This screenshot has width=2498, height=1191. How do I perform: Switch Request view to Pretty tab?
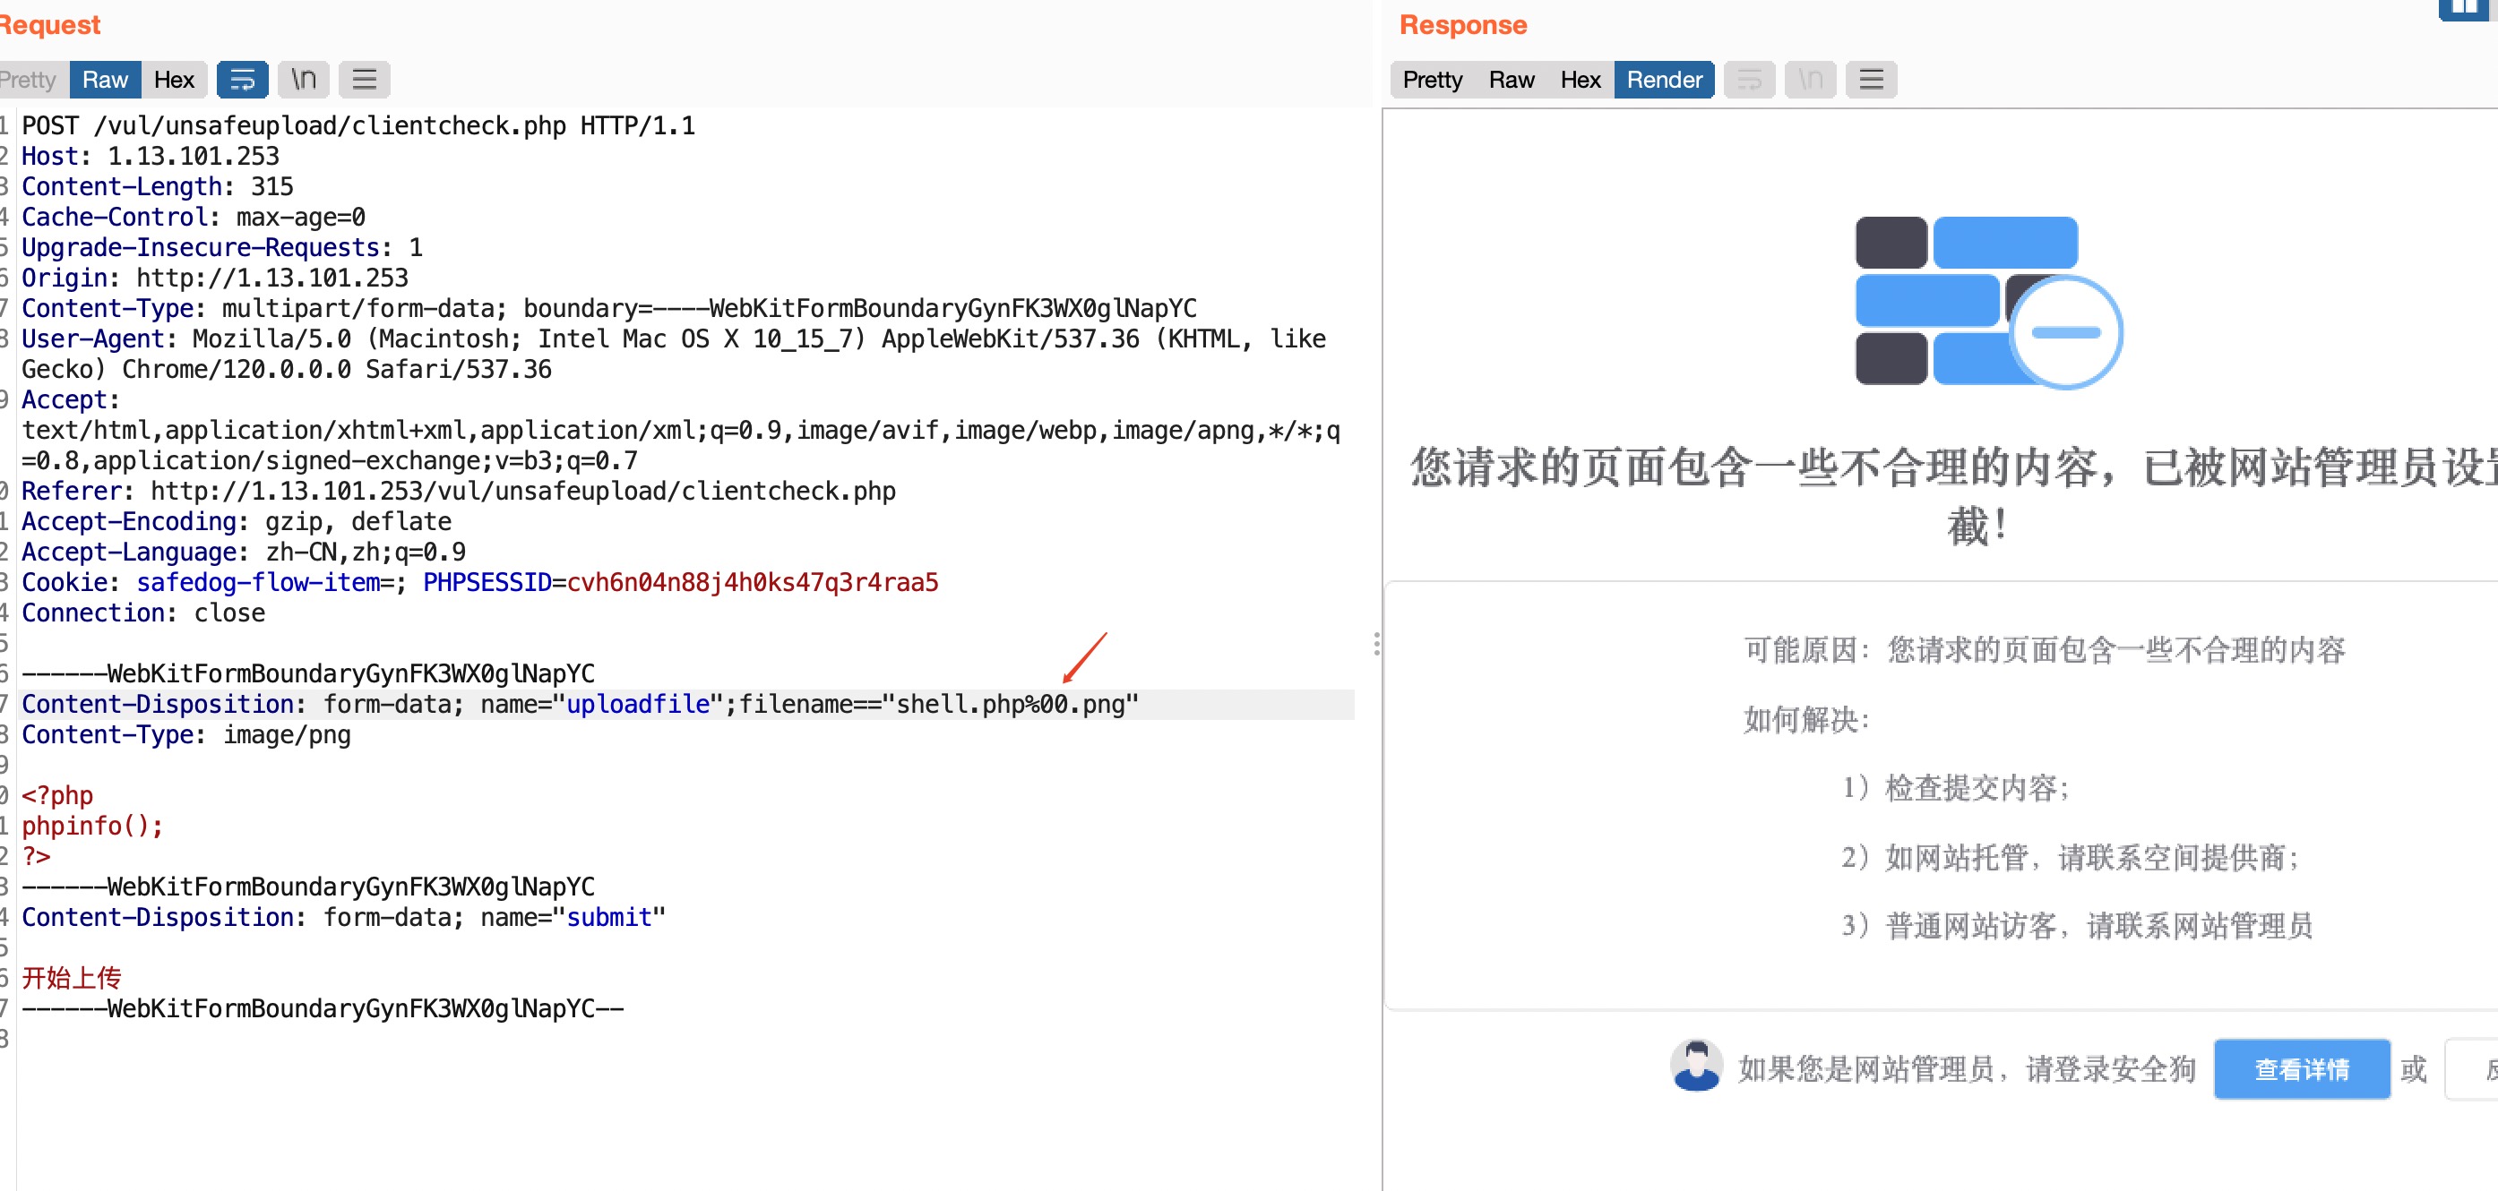(x=29, y=80)
